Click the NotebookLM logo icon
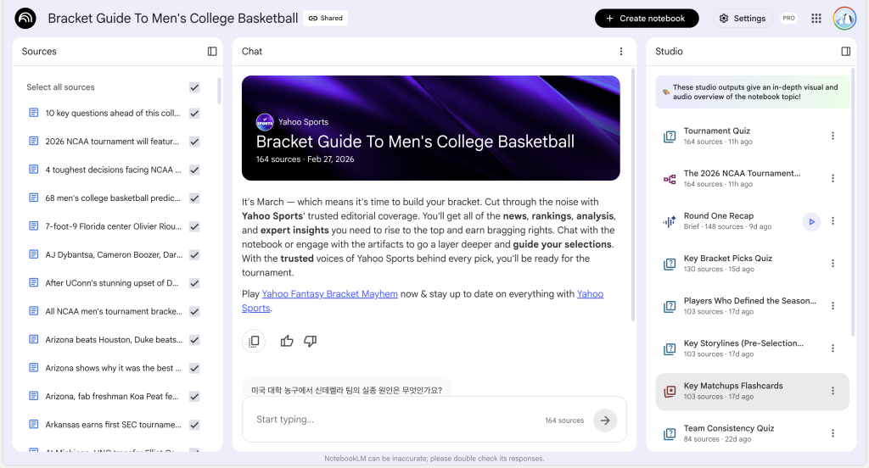 coord(25,18)
